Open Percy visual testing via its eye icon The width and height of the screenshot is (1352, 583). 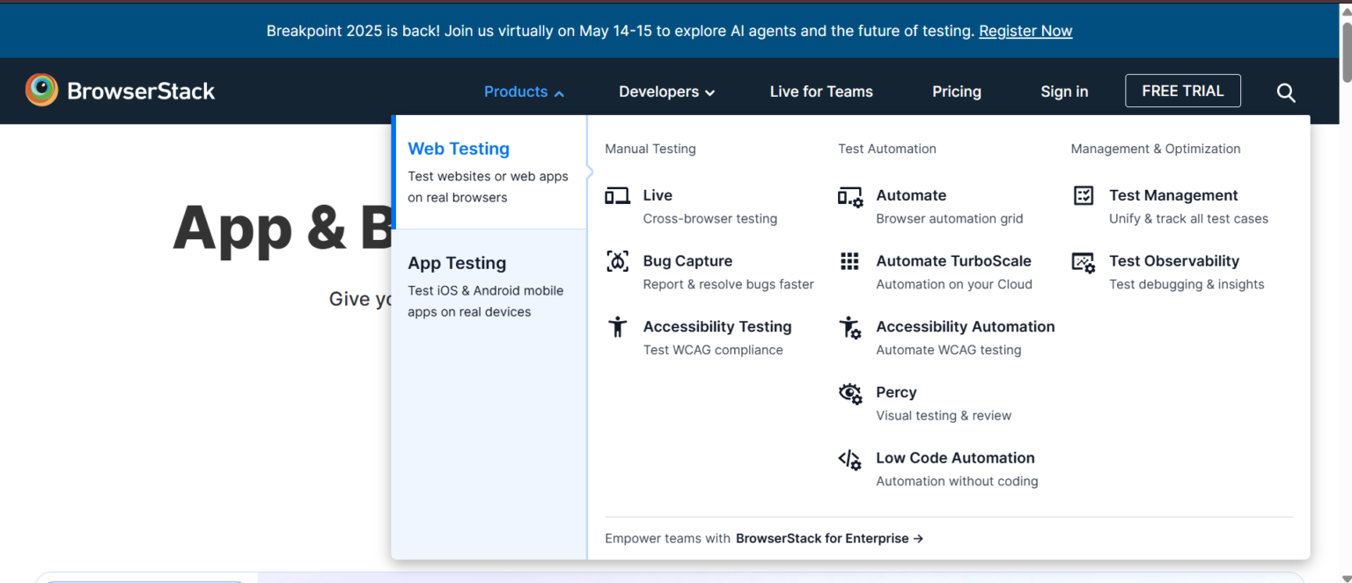click(x=849, y=393)
